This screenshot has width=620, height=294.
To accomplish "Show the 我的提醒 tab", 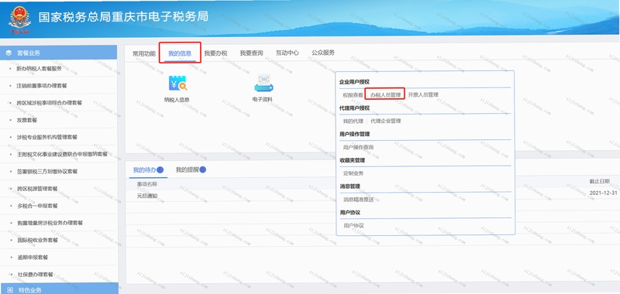I will 187,170.
